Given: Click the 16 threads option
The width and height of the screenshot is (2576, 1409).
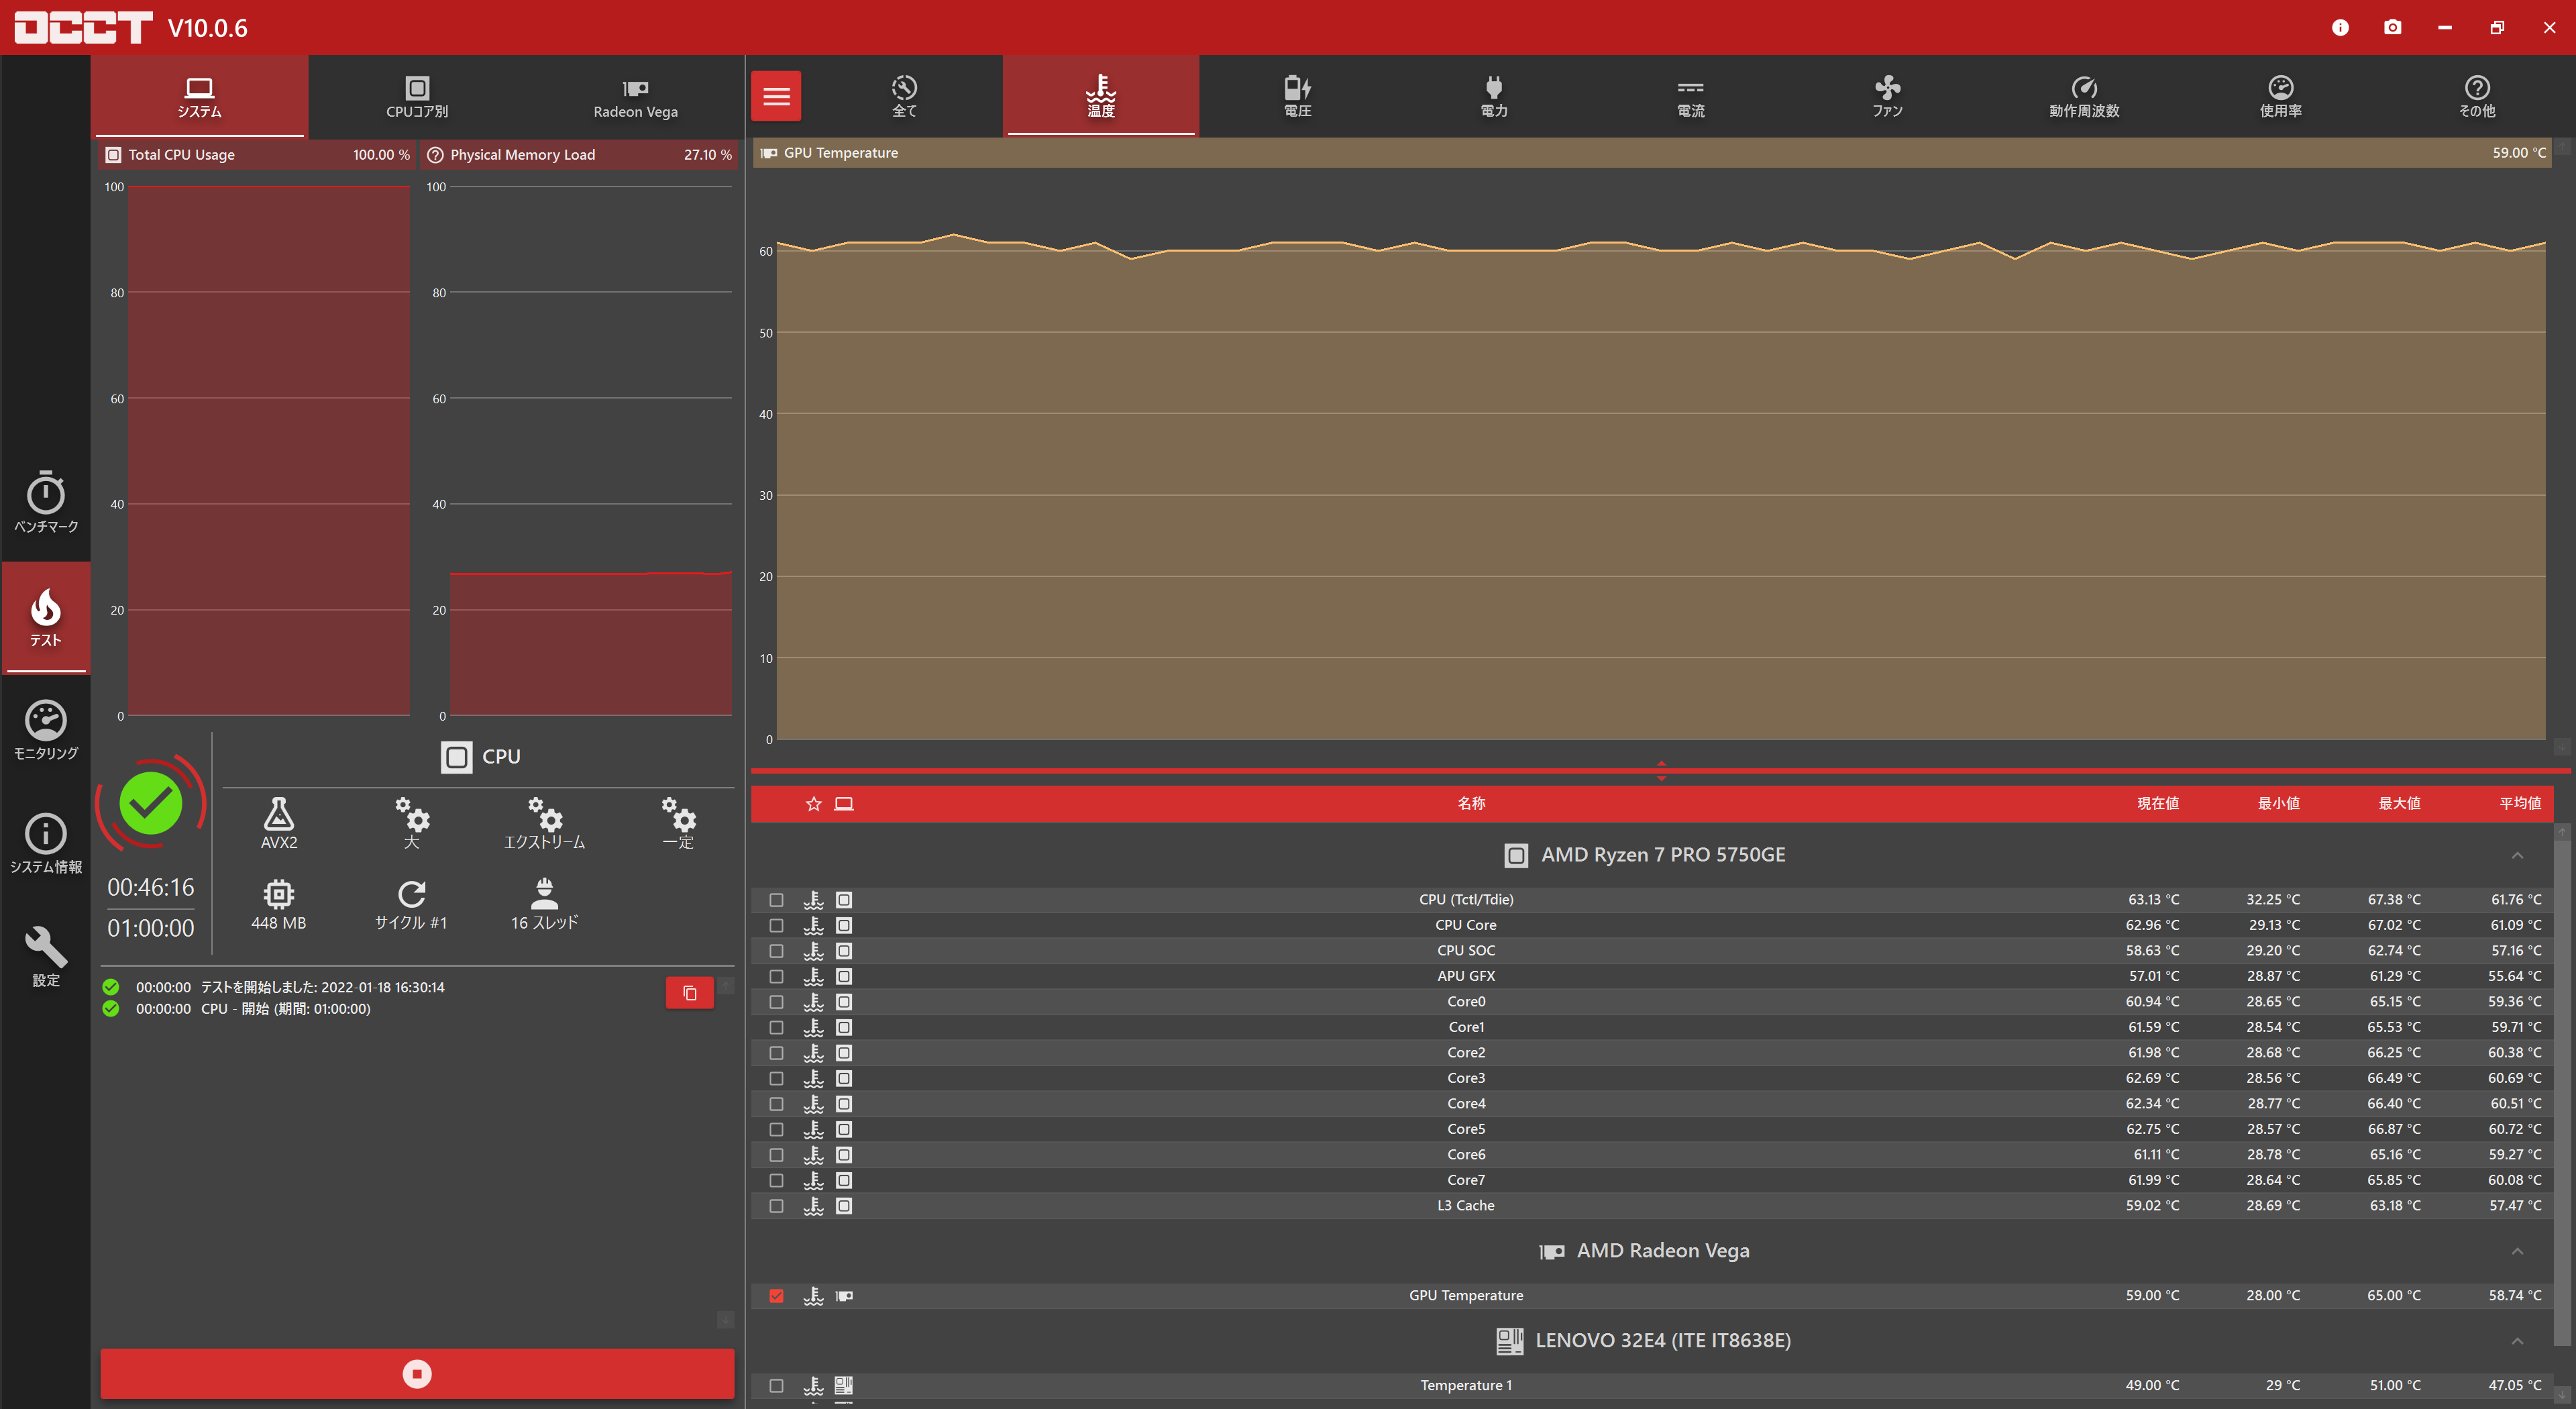Looking at the screenshot, I should point(544,904).
